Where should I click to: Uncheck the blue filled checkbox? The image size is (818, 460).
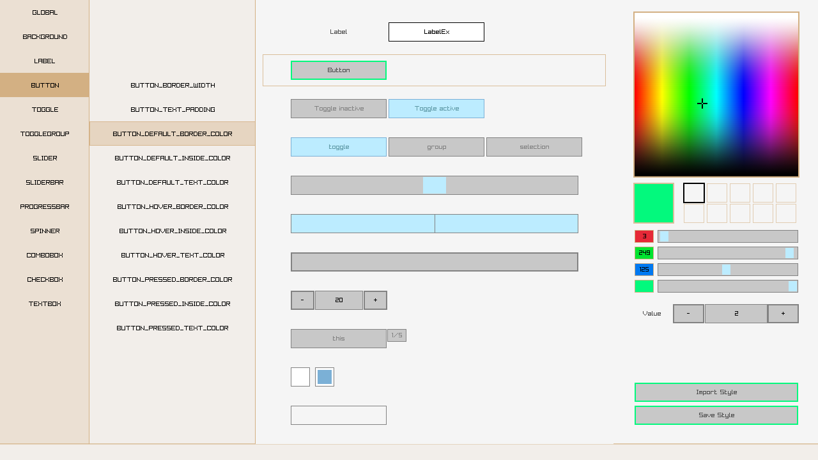click(x=325, y=377)
